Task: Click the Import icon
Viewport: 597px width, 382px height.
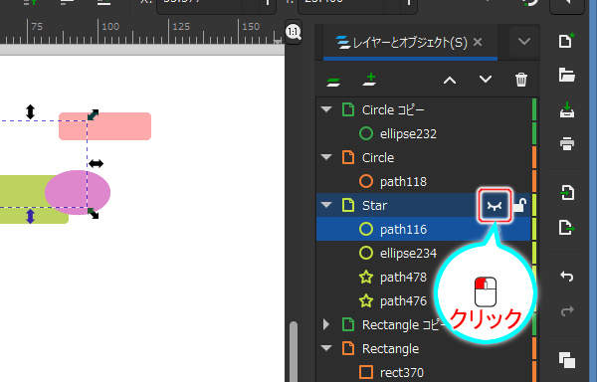Action: [x=567, y=192]
